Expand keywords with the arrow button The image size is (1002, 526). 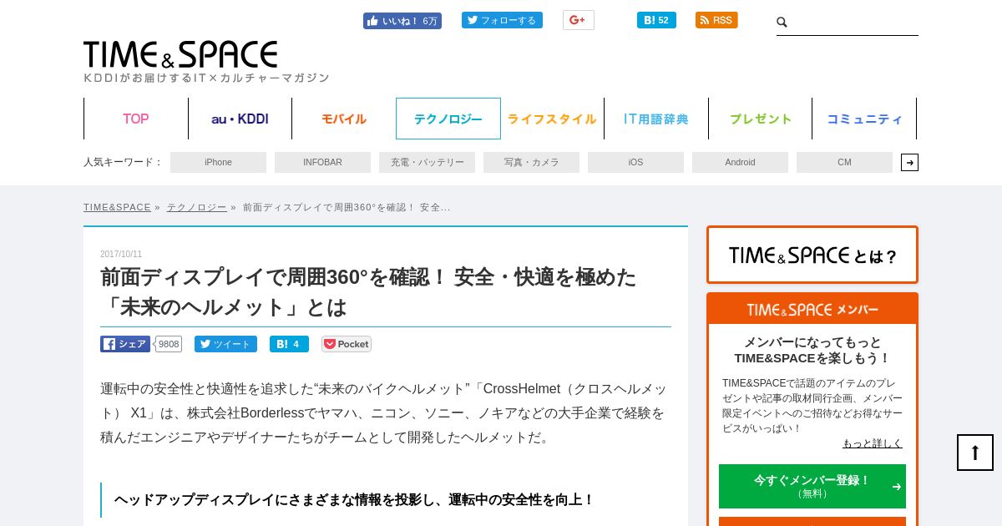909,162
